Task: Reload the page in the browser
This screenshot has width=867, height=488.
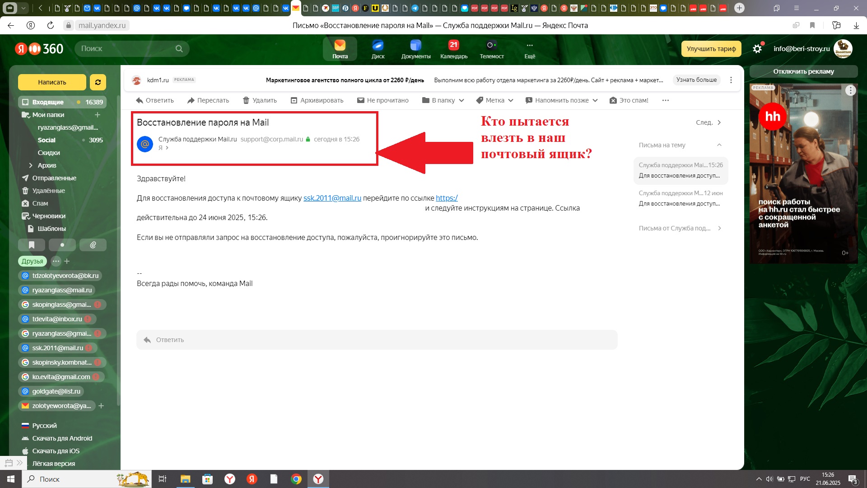Action: 51,25
